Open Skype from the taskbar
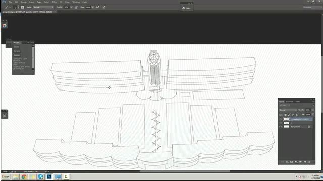This screenshot has height=181, width=323. click(41, 177)
